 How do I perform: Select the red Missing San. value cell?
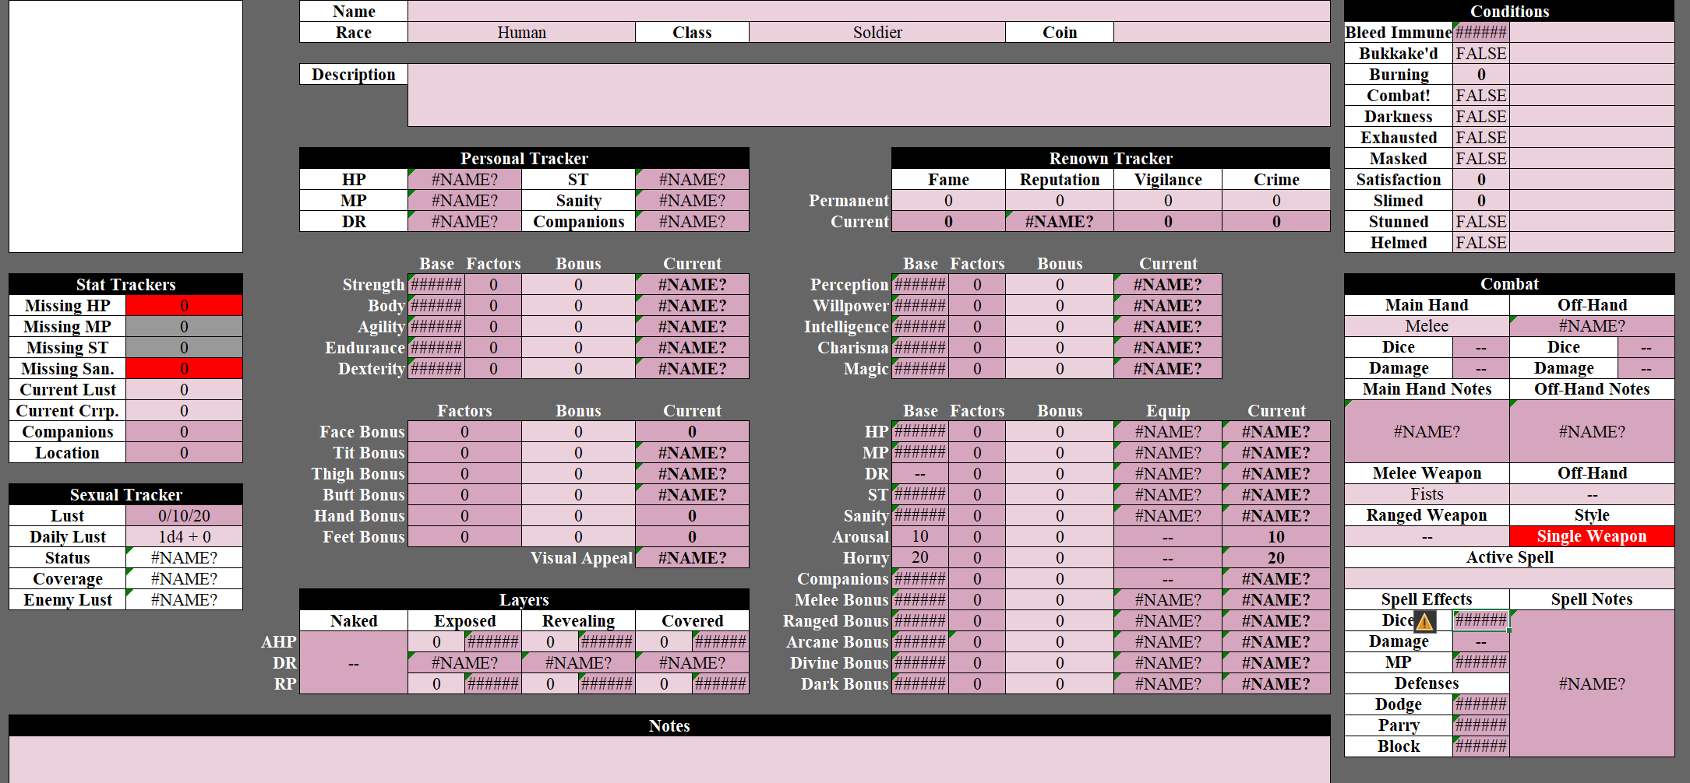click(x=184, y=368)
